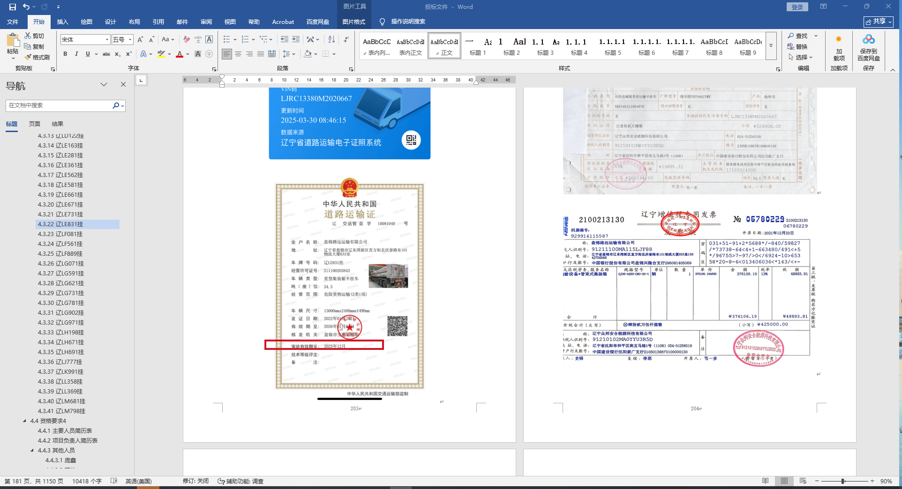
Task: Apply a character border with the boxed A icon
Action: [209, 40]
